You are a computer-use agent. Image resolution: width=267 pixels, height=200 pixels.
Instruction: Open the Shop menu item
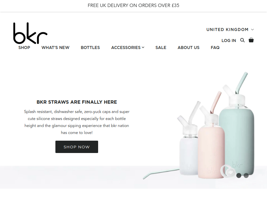pyautogui.click(x=24, y=48)
